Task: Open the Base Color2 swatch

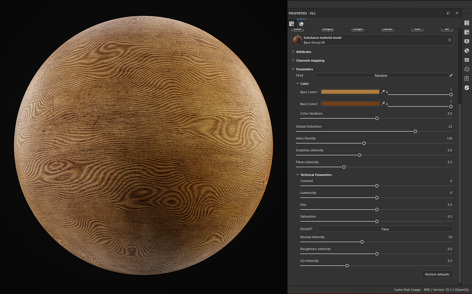Action: tap(350, 104)
